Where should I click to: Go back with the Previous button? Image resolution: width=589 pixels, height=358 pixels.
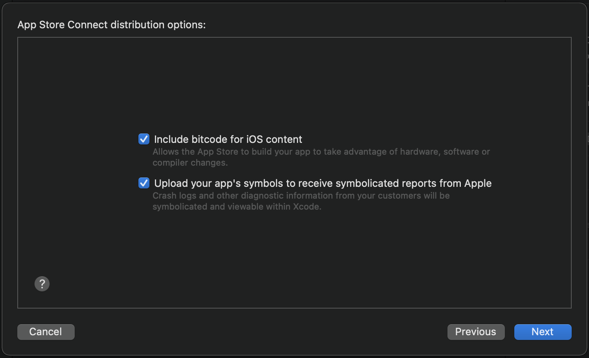click(x=476, y=332)
